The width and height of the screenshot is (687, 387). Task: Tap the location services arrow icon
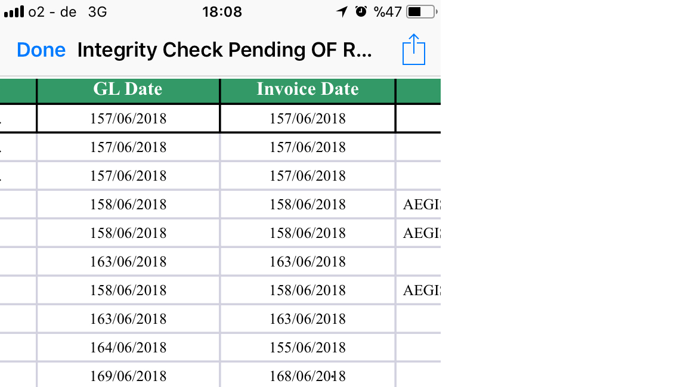click(x=342, y=11)
